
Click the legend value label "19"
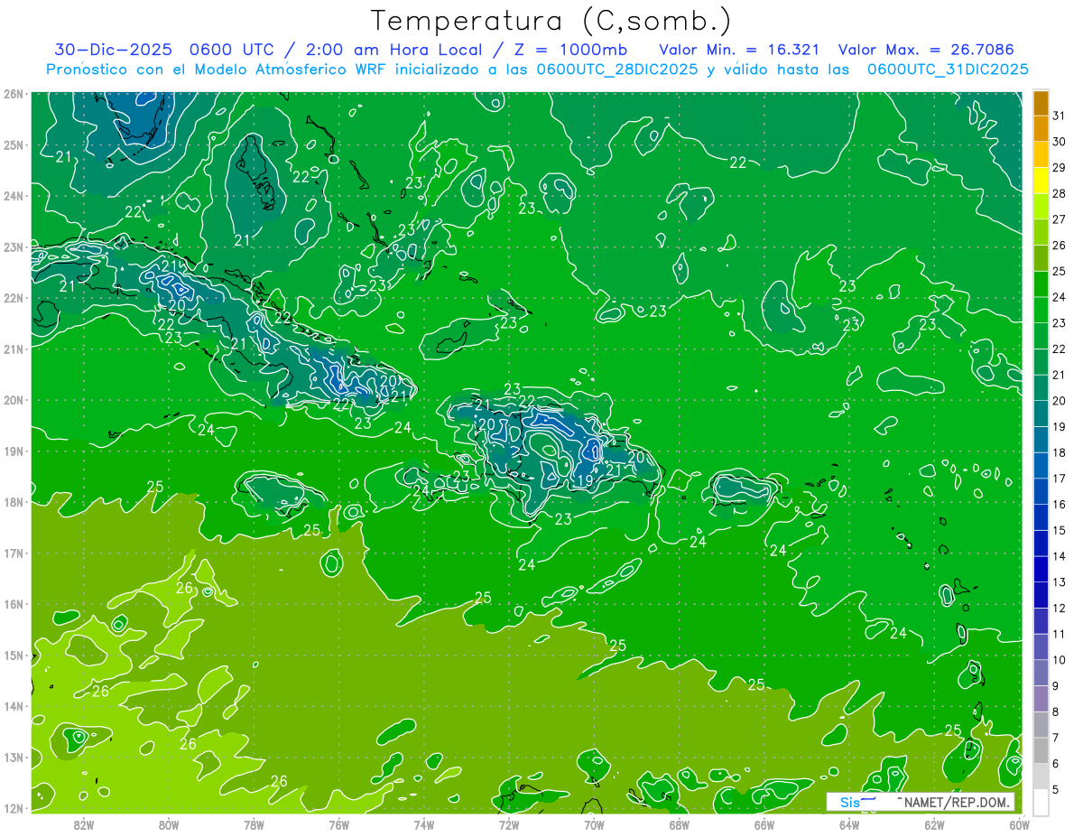tap(1060, 425)
